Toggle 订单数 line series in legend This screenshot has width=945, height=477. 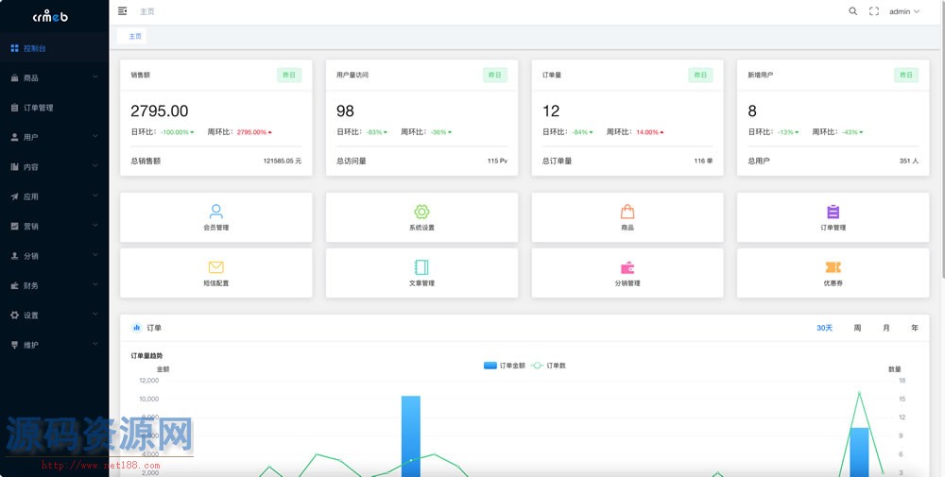pyautogui.click(x=549, y=366)
